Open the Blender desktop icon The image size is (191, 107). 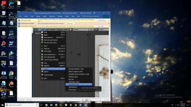[x=11, y=84]
